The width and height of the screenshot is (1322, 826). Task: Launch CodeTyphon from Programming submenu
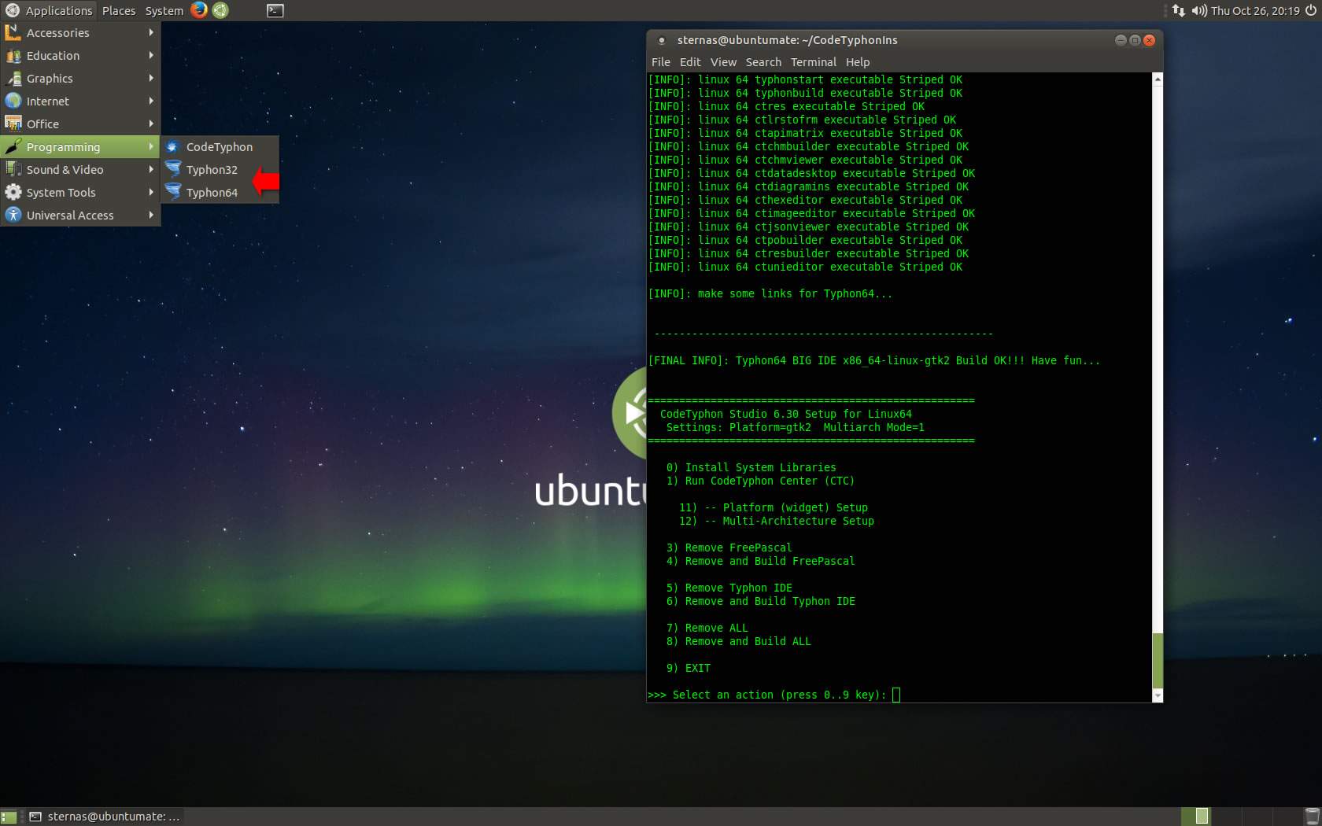220,146
